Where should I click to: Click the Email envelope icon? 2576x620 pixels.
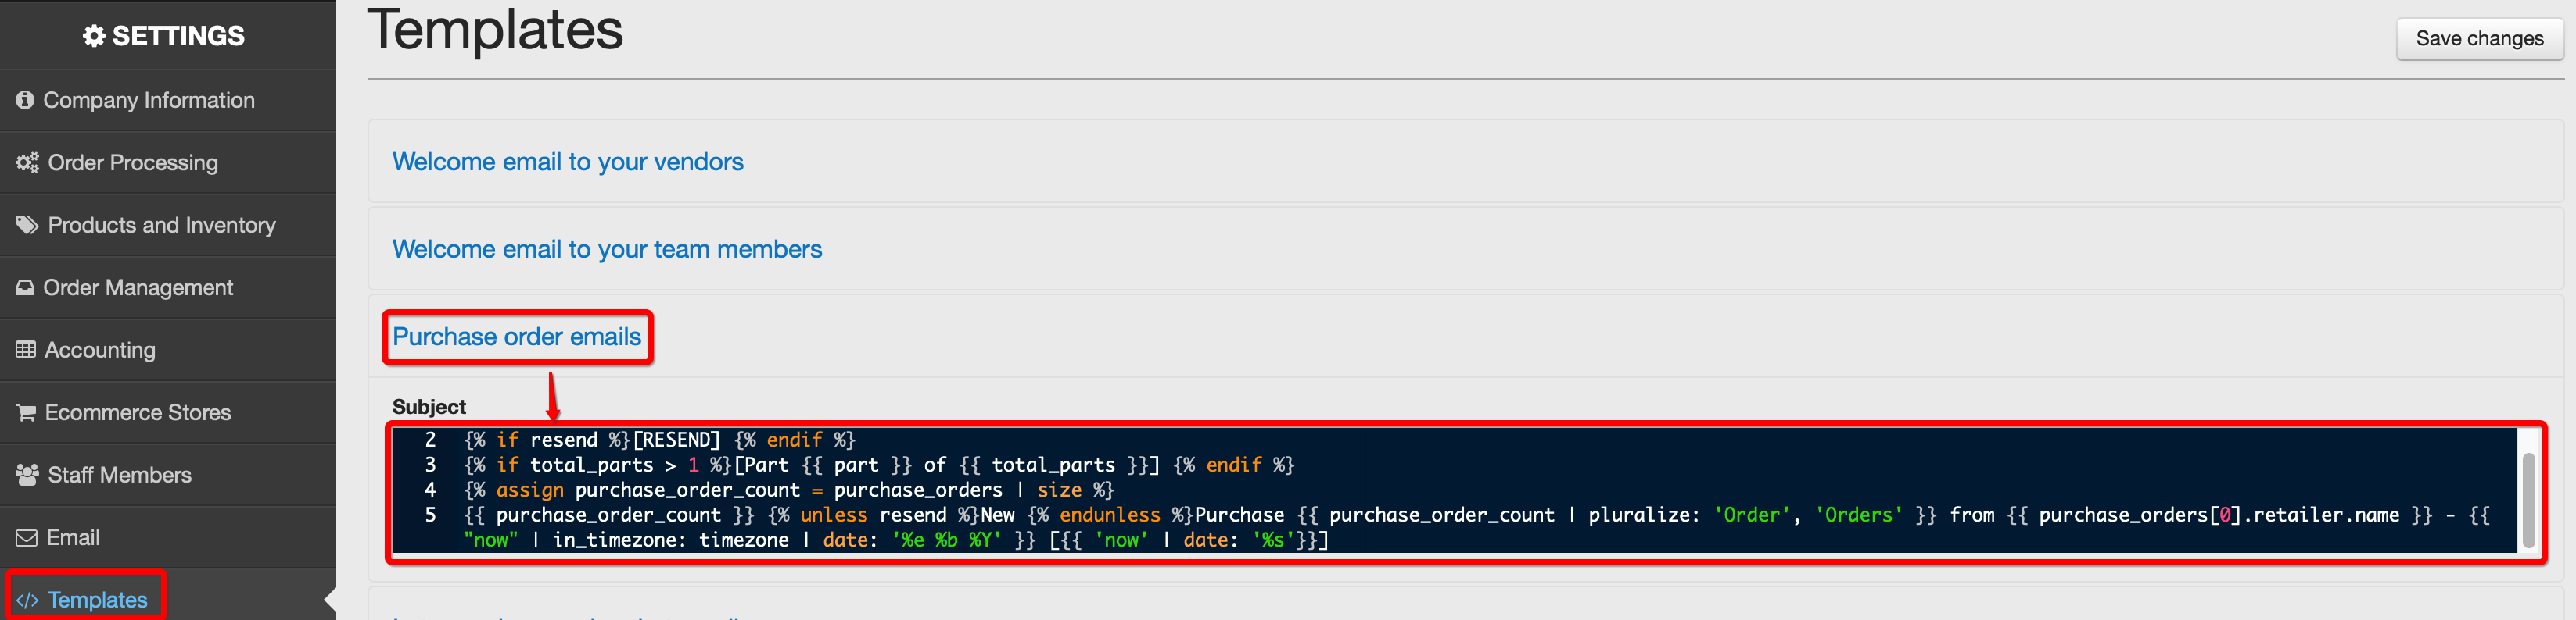click(x=26, y=537)
